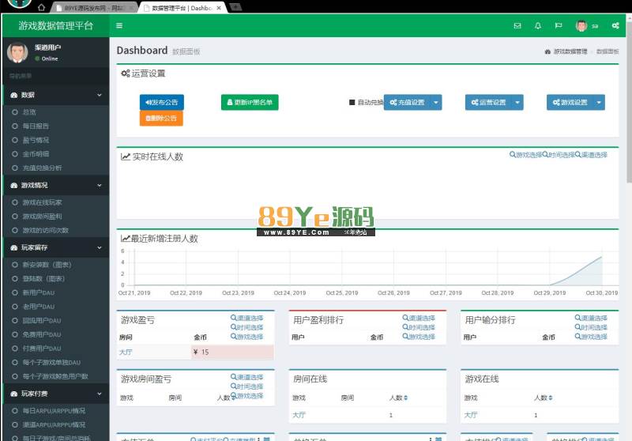Click the orange 删除公告 button
Viewport: 632px width, 441px height.
tap(161, 118)
